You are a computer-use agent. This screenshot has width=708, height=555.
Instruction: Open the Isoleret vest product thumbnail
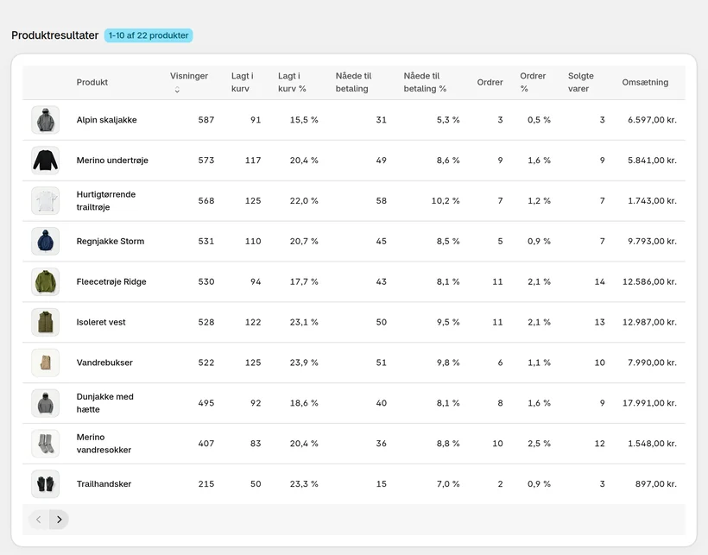45,322
